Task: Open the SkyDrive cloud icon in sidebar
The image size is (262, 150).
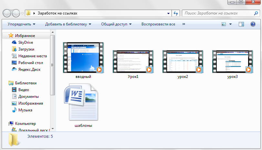Action: pos(14,42)
